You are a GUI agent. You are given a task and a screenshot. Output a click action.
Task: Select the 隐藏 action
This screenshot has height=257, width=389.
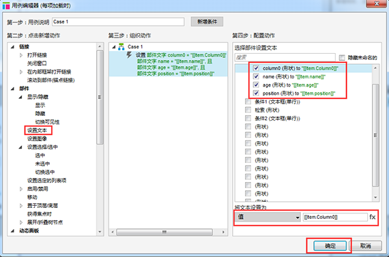tap(40, 114)
